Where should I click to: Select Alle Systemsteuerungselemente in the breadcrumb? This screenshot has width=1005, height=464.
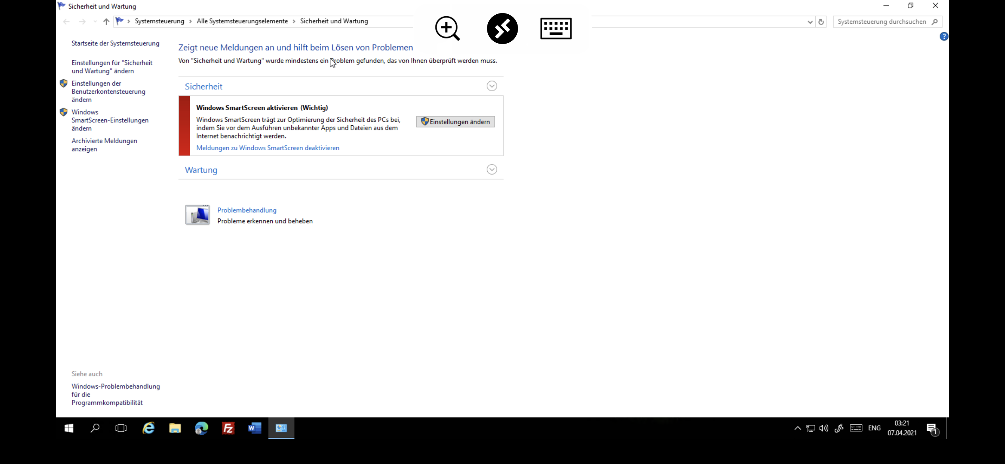click(242, 21)
